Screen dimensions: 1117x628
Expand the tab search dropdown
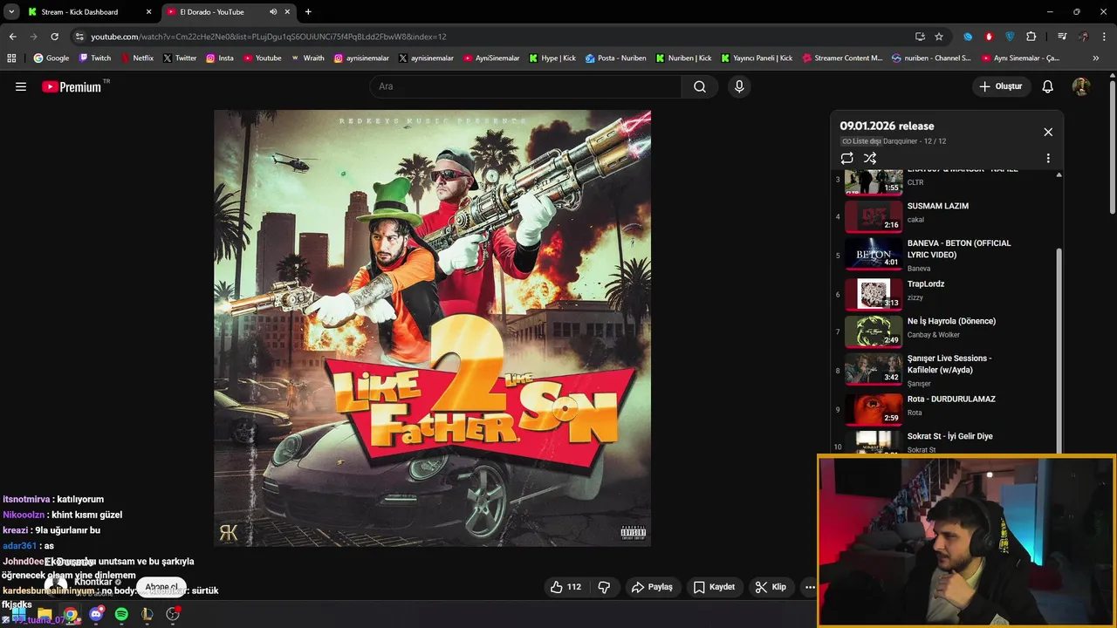(x=11, y=12)
